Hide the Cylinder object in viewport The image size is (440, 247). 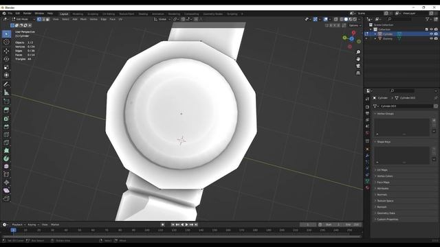point(431,34)
